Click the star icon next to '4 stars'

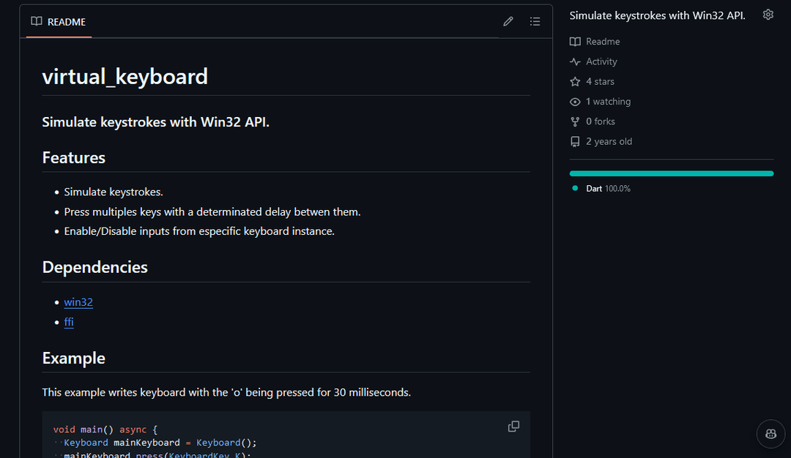click(x=575, y=81)
